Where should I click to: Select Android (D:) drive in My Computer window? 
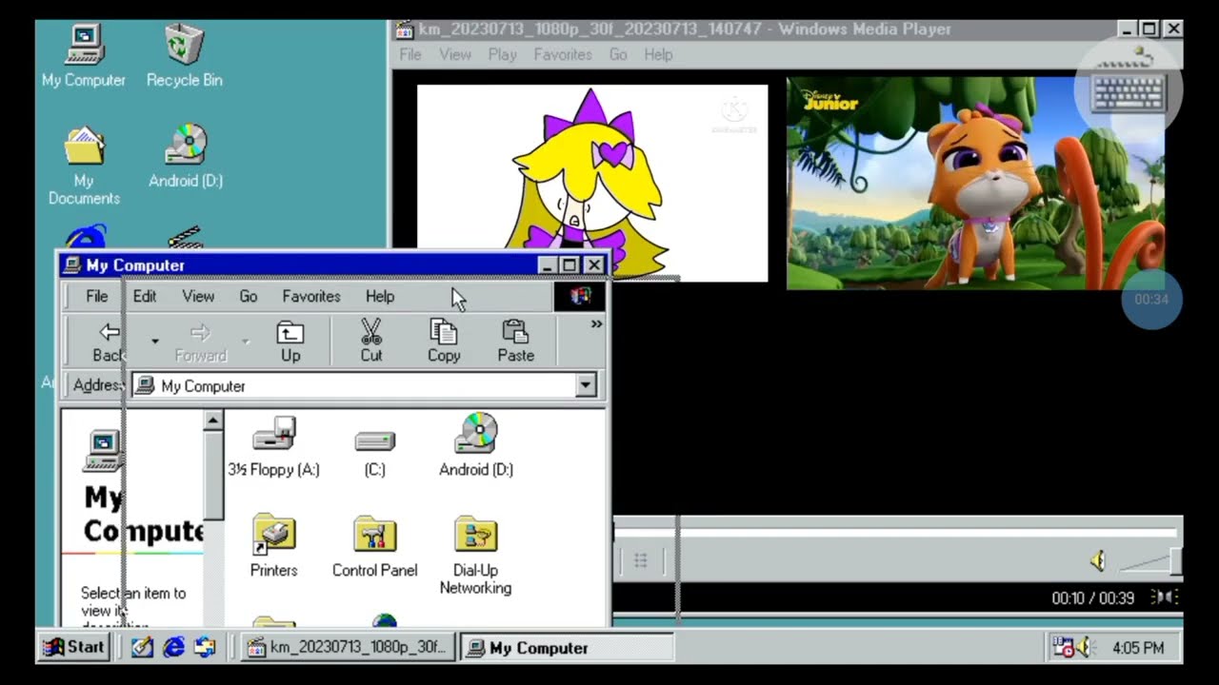(476, 445)
